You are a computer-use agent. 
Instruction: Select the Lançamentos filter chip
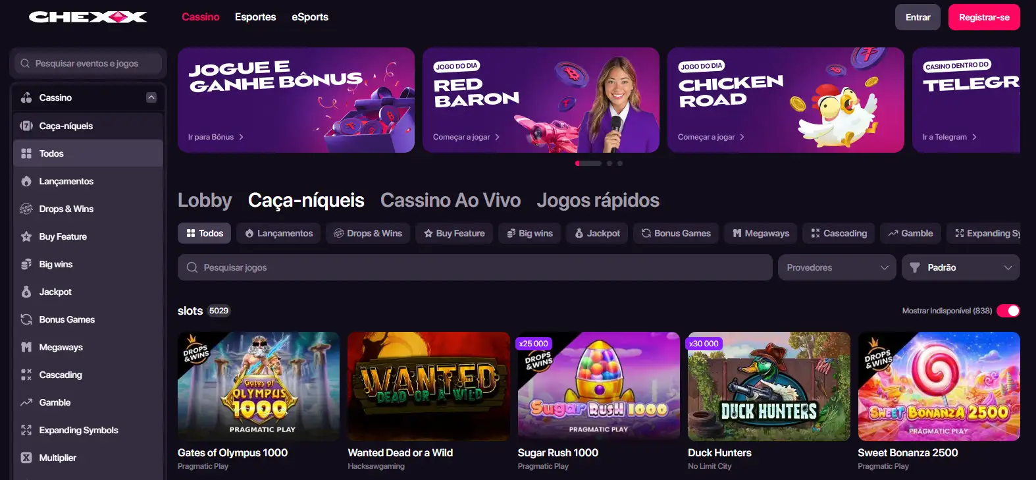[278, 233]
